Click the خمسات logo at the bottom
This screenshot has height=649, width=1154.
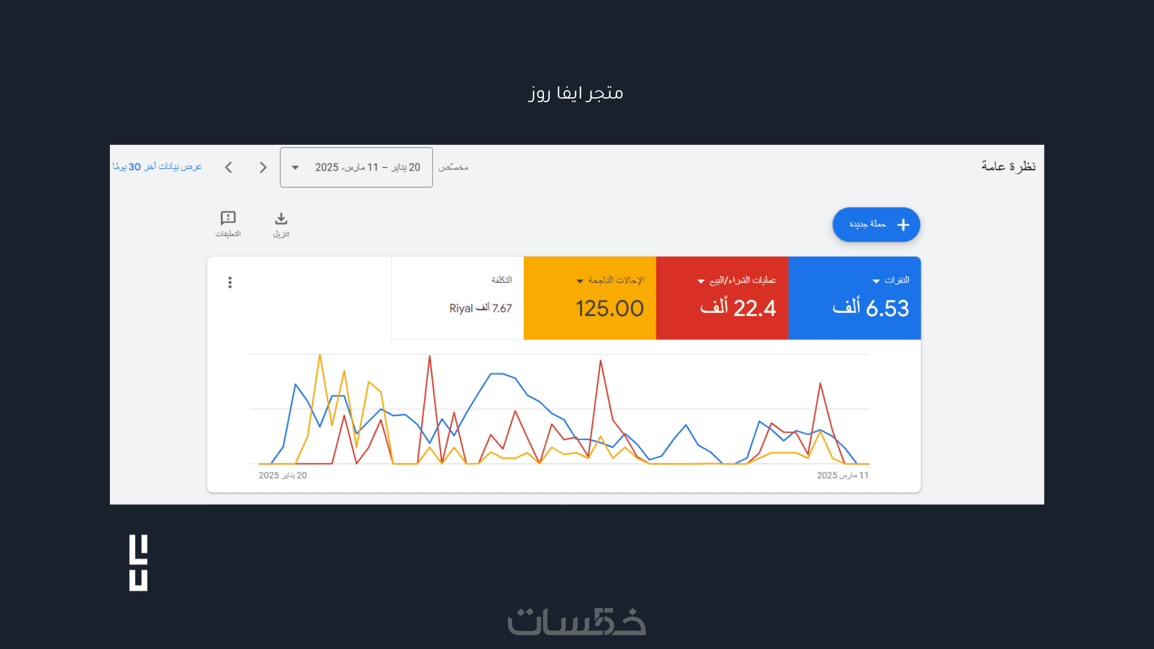[x=576, y=622]
